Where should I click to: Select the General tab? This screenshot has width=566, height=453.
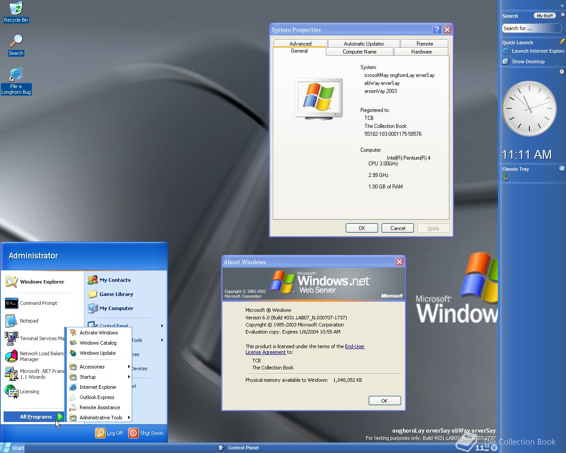coord(299,51)
